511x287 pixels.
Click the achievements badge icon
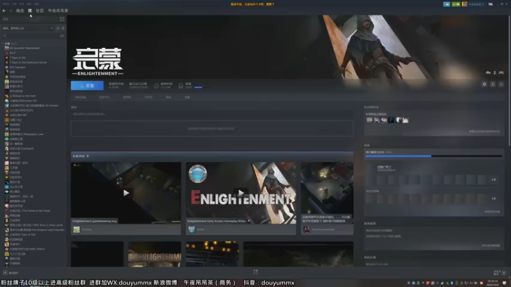point(181,85)
